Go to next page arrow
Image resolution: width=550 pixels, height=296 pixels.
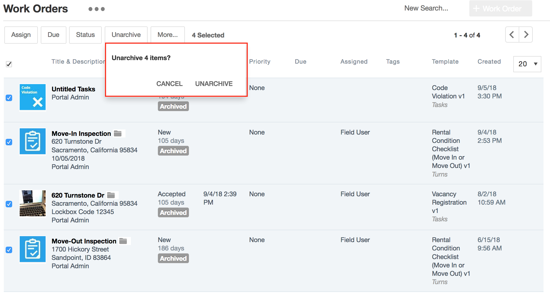pyautogui.click(x=526, y=35)
